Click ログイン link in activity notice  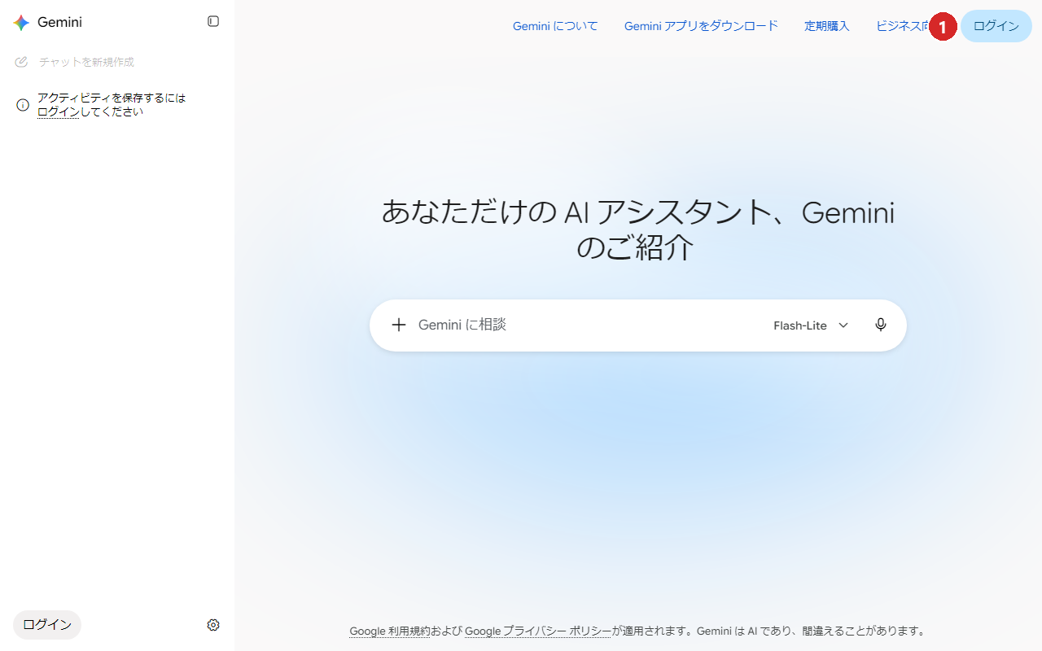[59, 112]
